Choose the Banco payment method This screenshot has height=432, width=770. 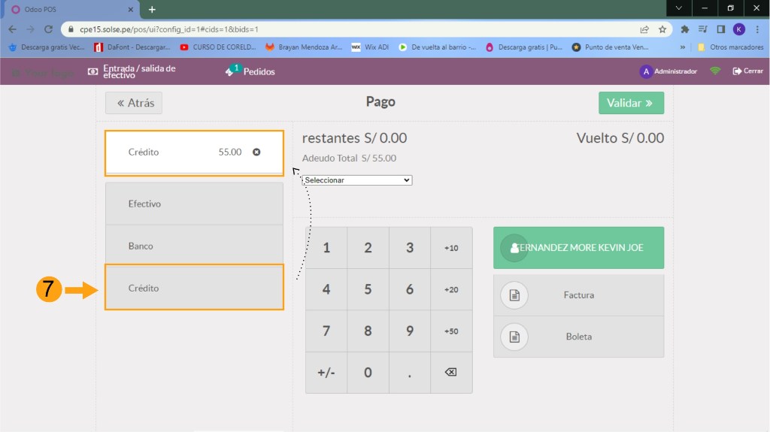194,246
